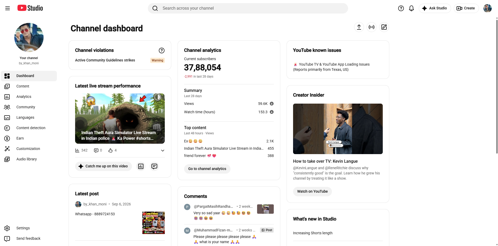Click the upload videos icon
The width and height of the screenshot is (498, 246).
coord(359,27)
